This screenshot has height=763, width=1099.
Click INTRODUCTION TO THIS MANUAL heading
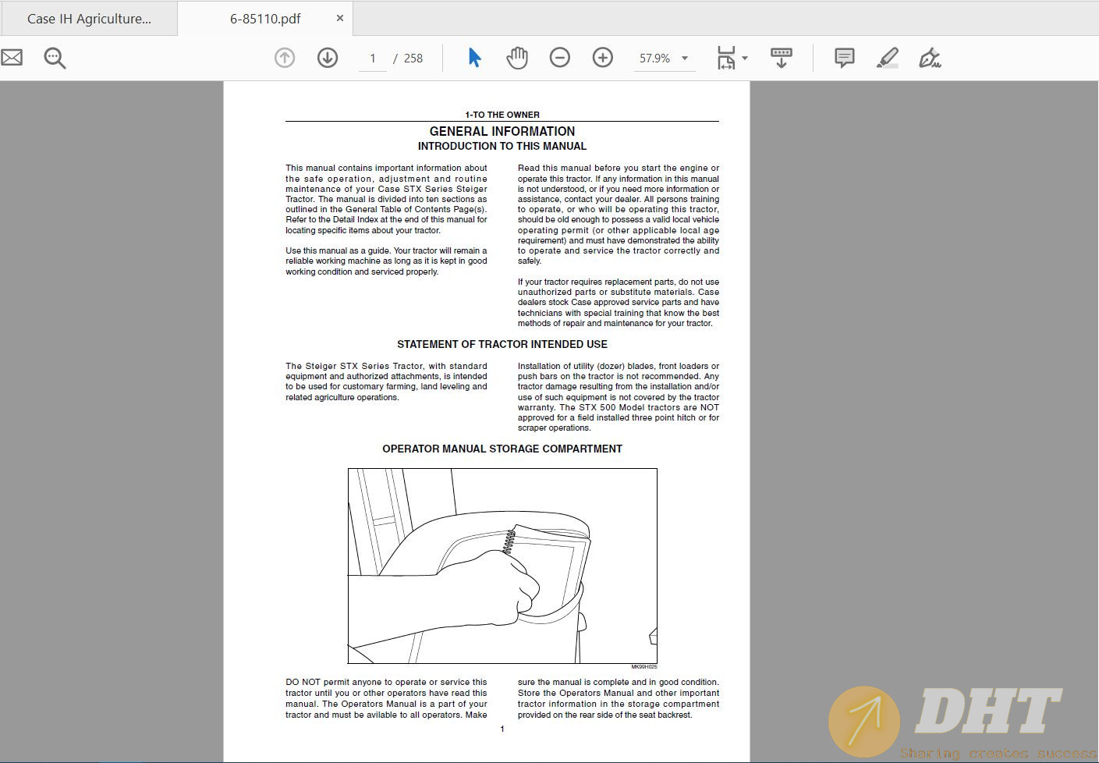click(x=502, y=146)
